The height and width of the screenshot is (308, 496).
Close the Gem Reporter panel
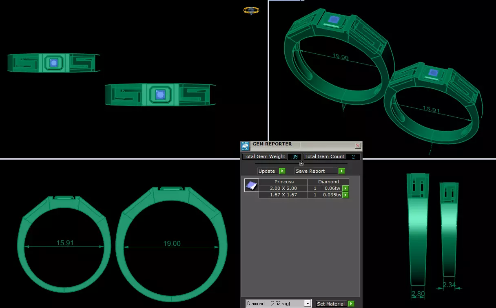[358, 145]
